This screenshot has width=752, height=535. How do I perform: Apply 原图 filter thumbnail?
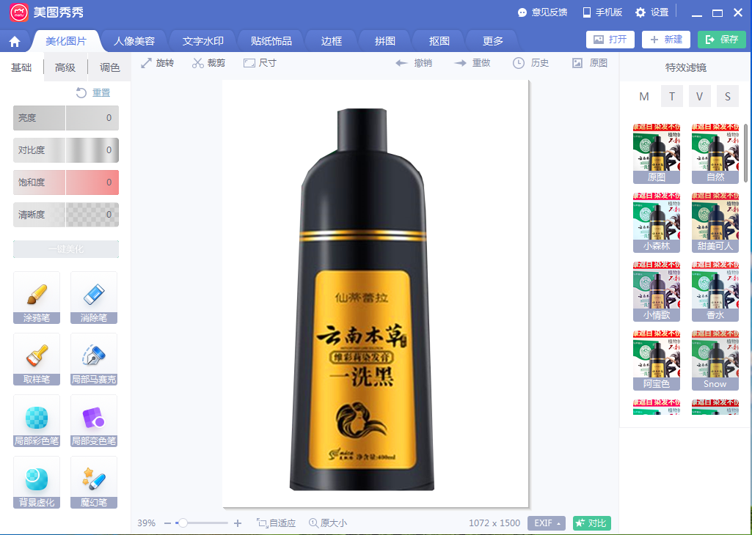657,153
